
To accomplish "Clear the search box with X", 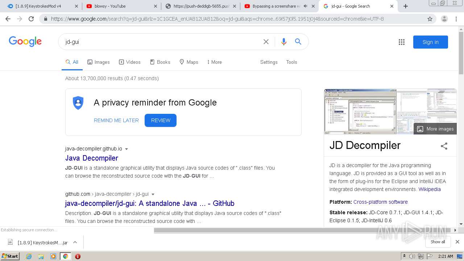I will [266, 42].
